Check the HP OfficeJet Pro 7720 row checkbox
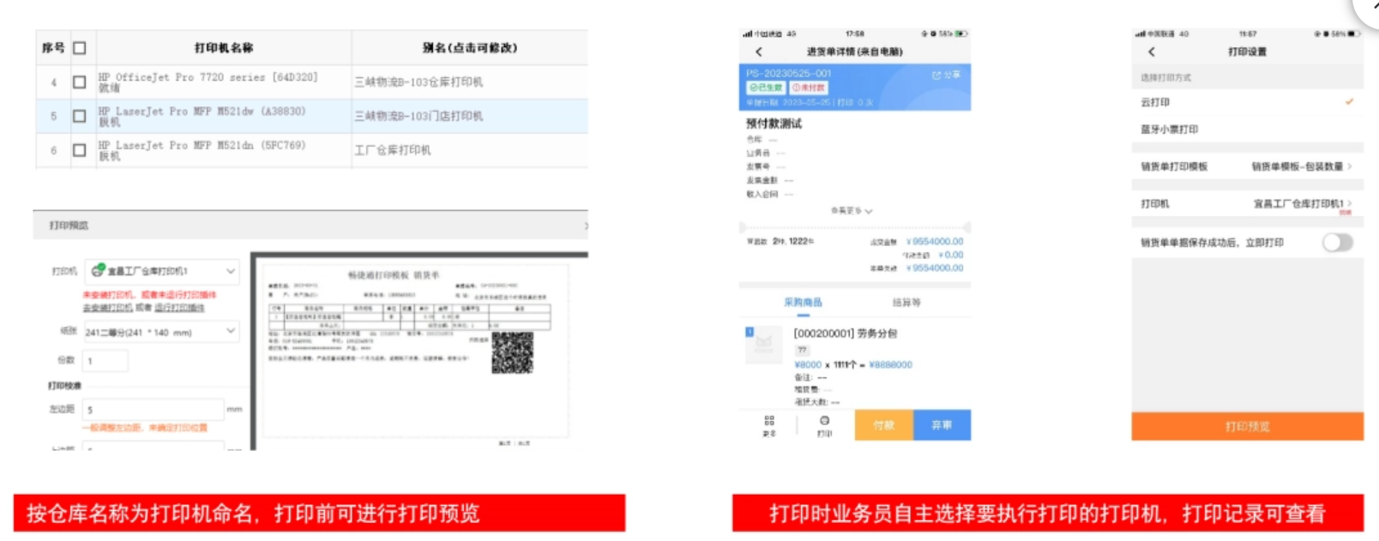This screenshot has height=541, width=1379. pos(80,82)
